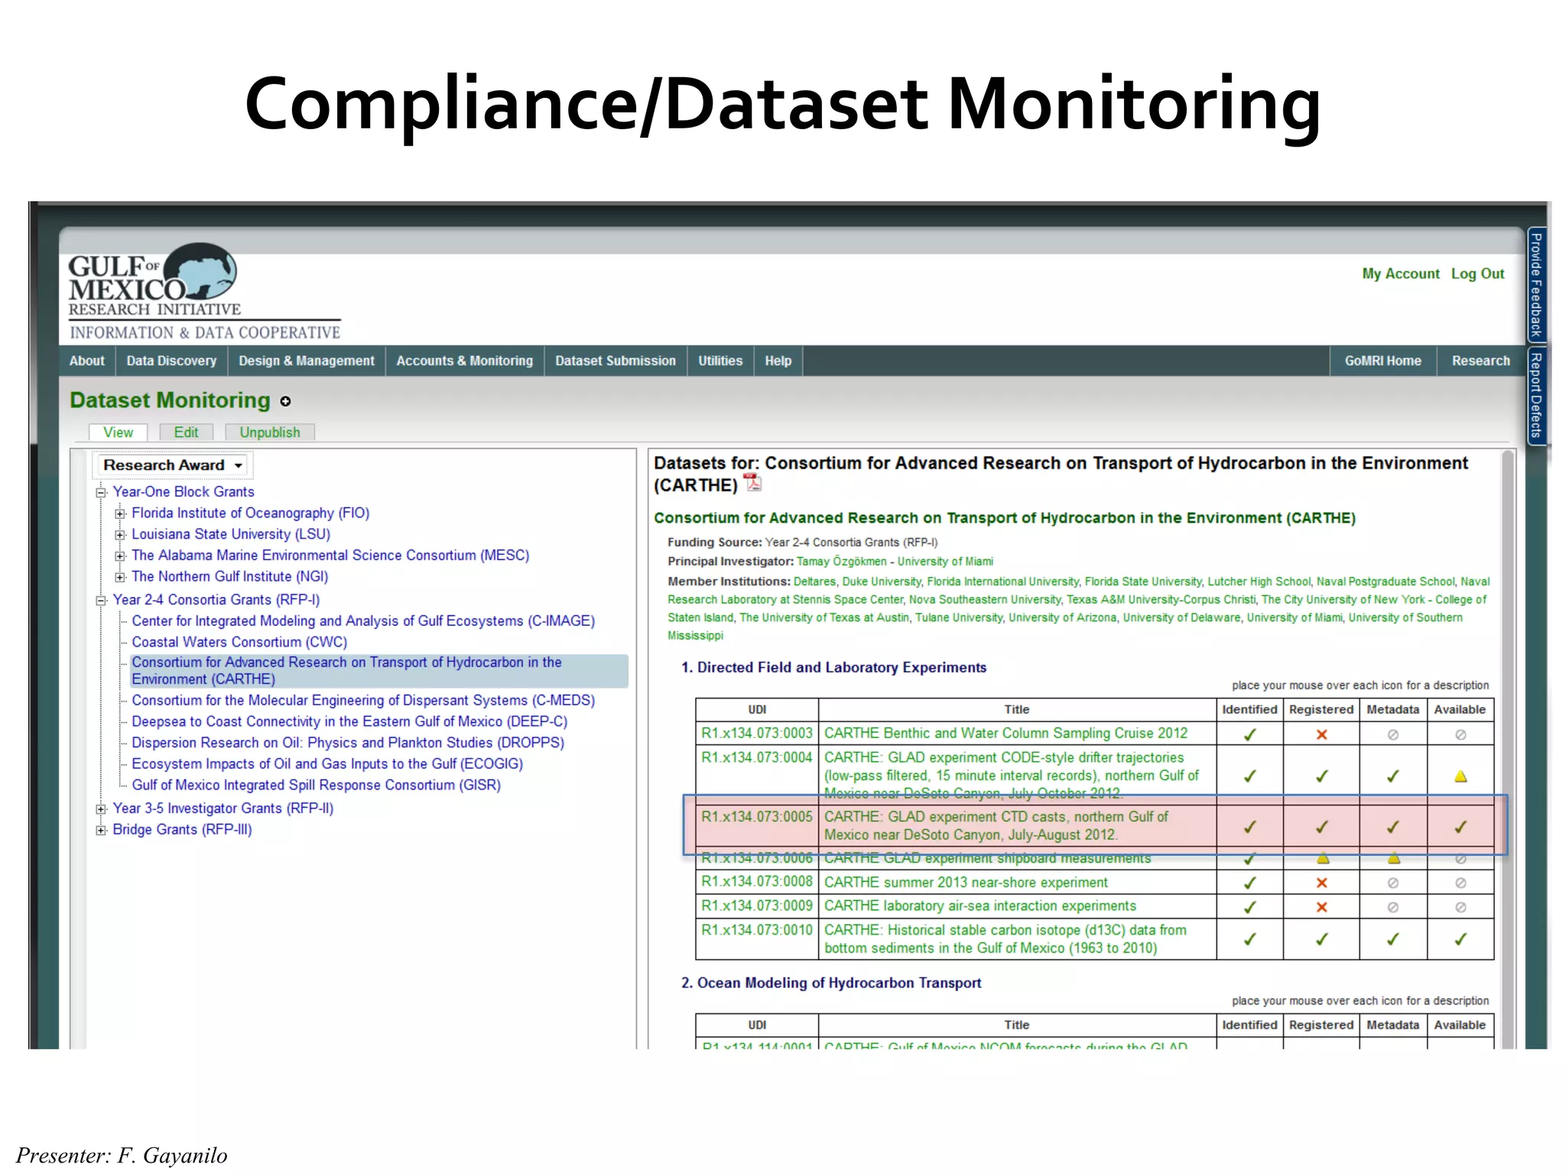Open the Utilities menu
1566x1174 pixels.
pyautogui.click(x=720, y=361)
